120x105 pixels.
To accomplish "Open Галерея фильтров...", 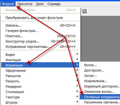I will tap(41, 31).
